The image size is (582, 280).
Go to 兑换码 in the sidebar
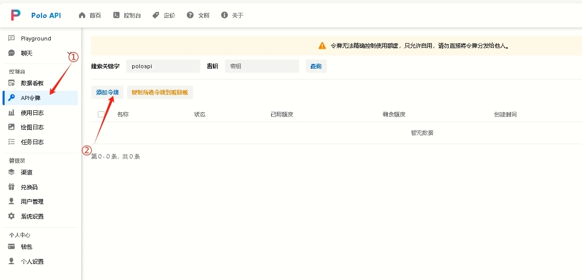(40, 187)
